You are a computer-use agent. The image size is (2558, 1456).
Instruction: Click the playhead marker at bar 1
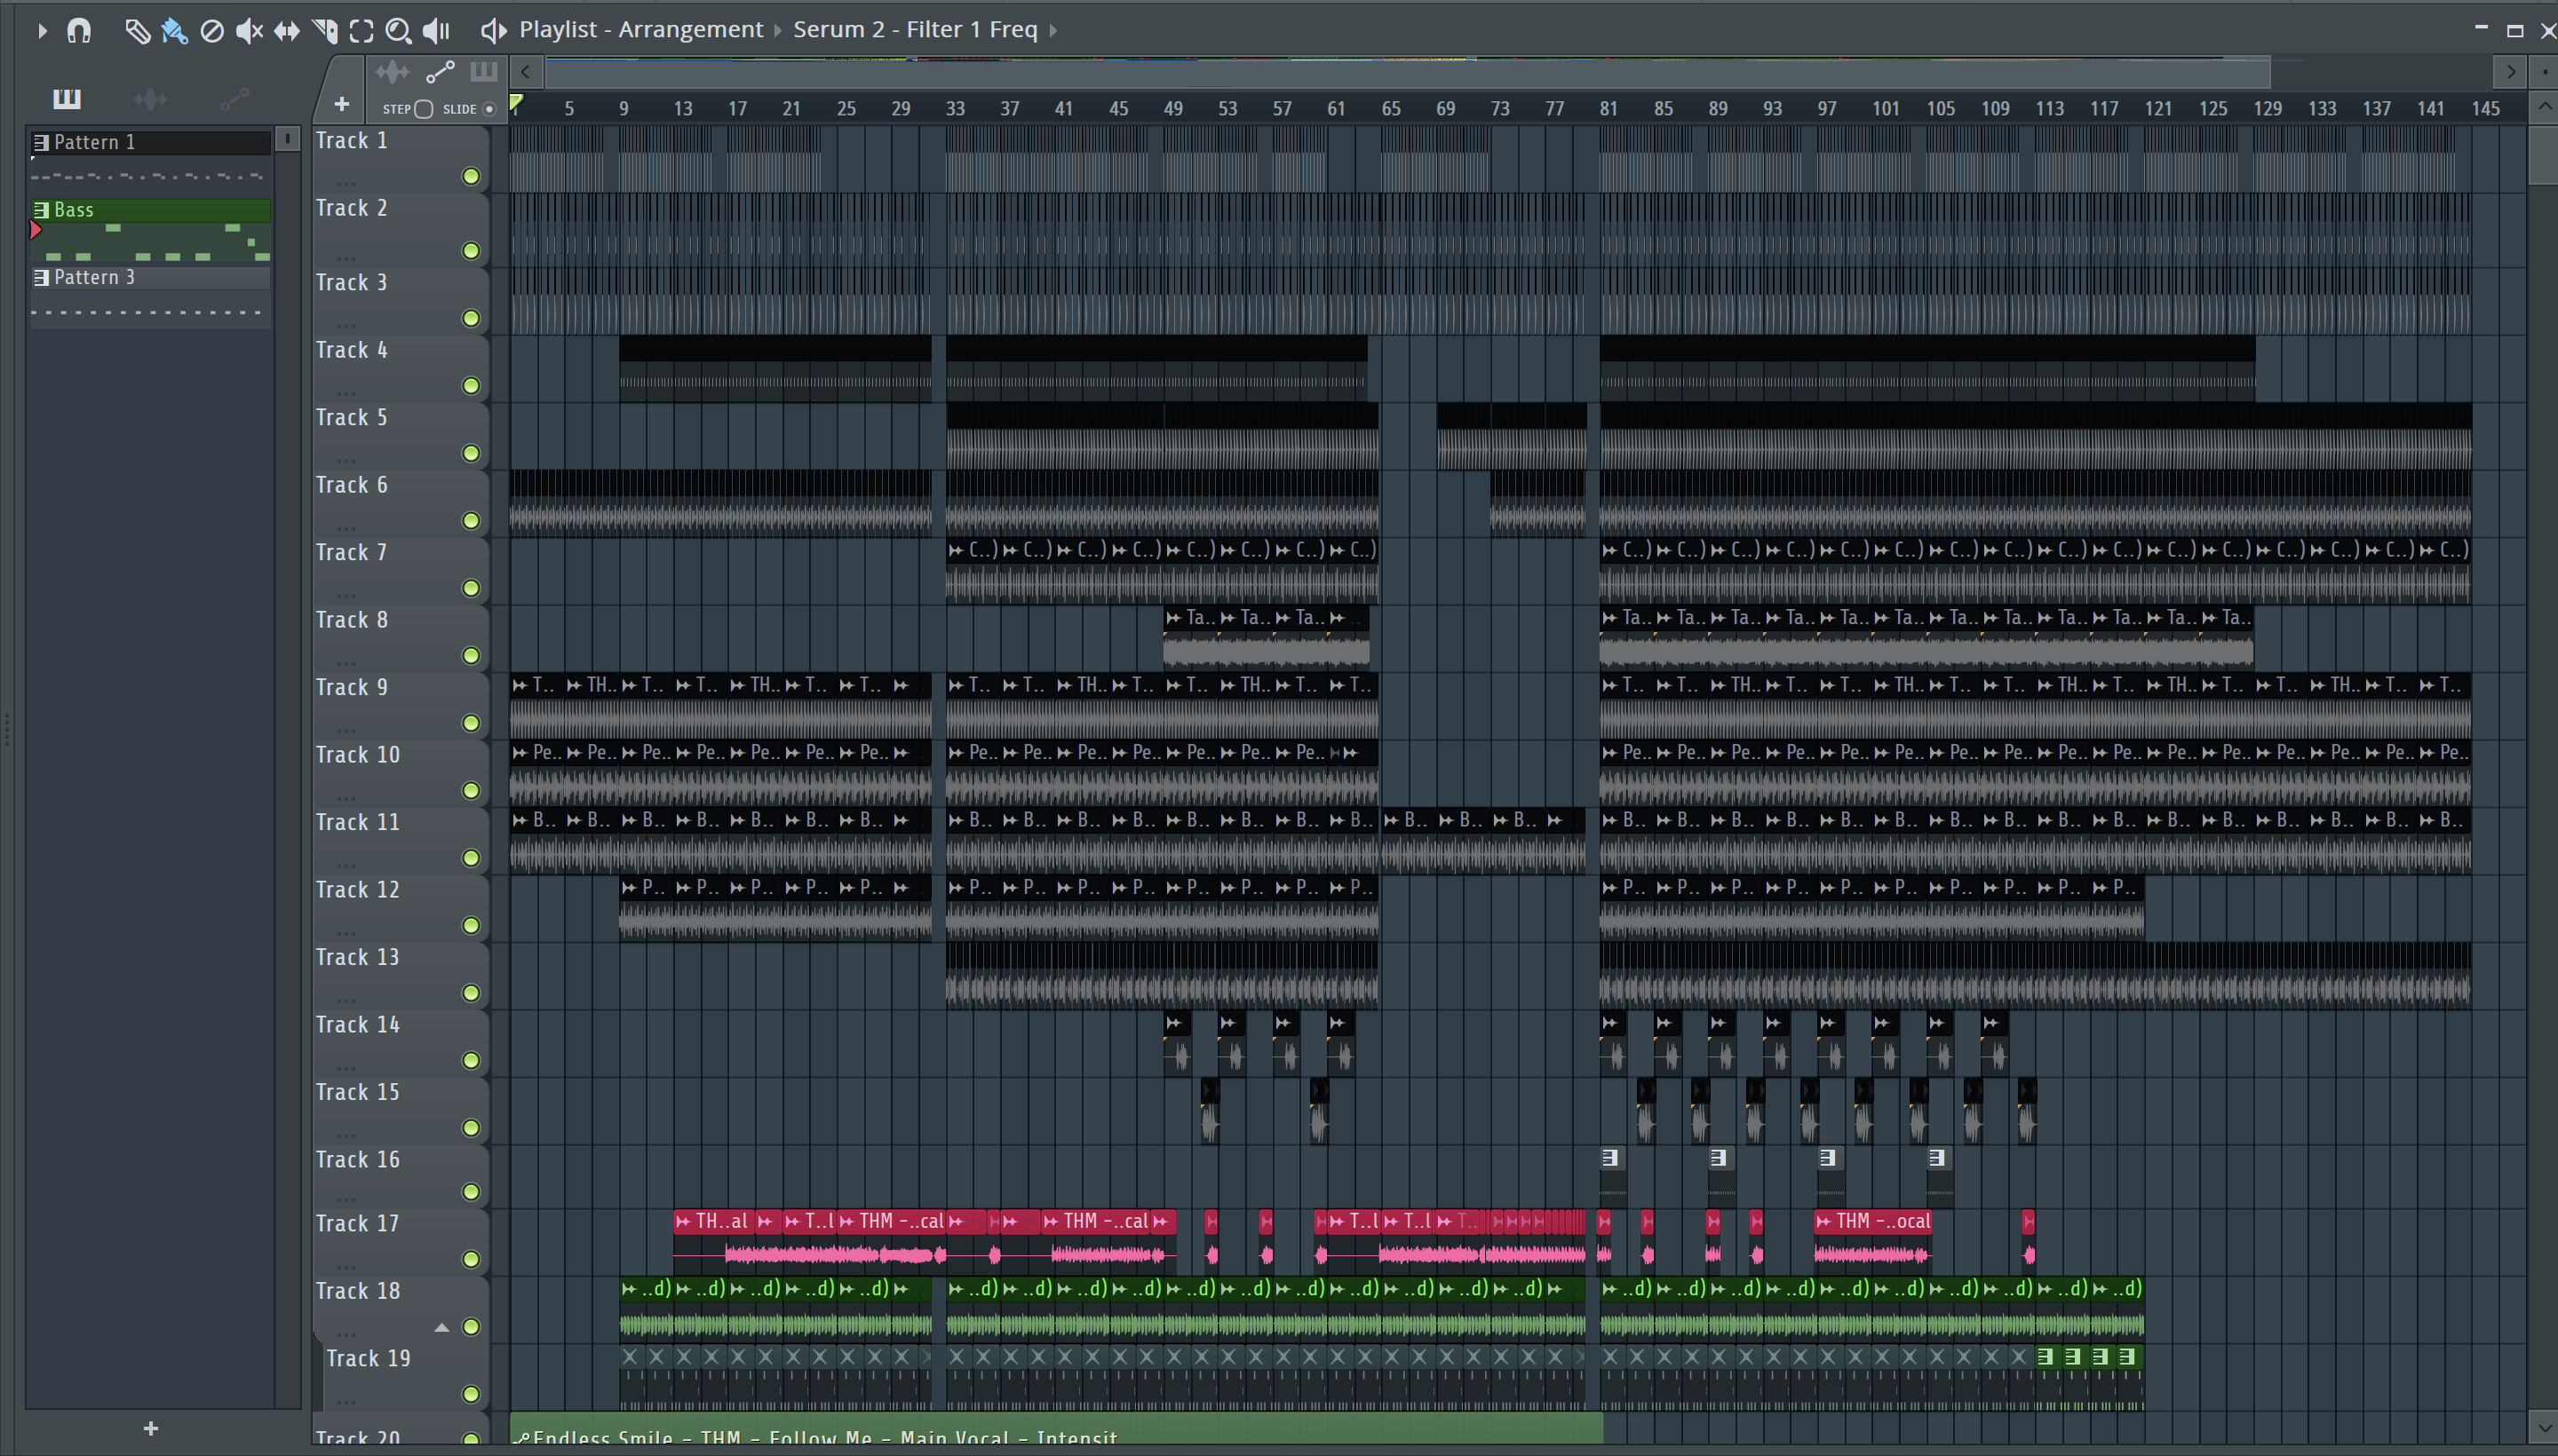tap(516, 103)
